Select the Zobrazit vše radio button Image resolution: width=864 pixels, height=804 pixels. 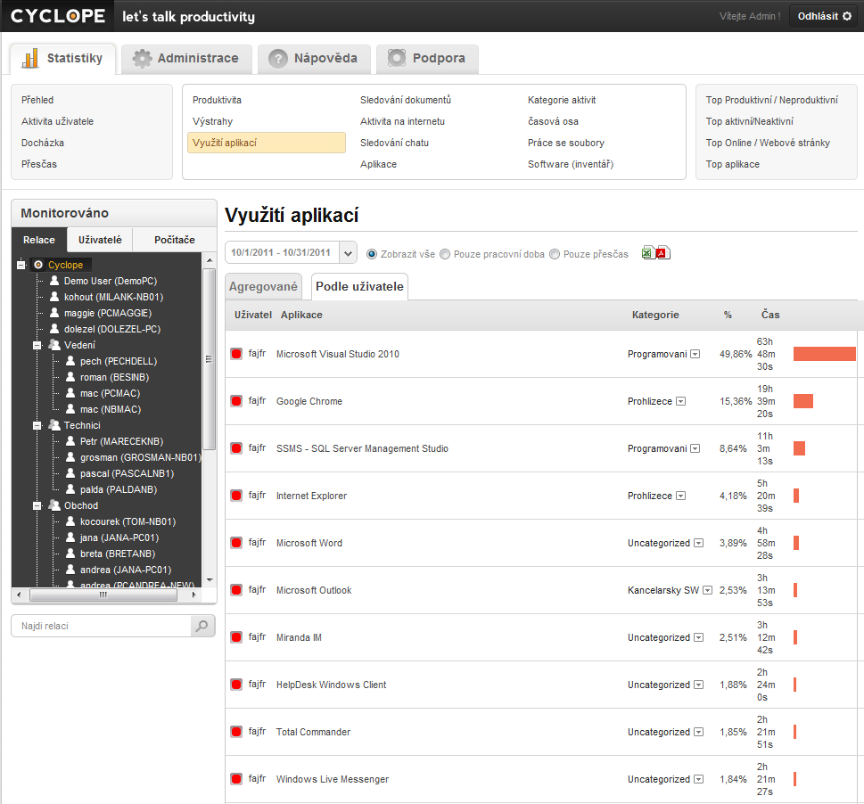[372, 254]
